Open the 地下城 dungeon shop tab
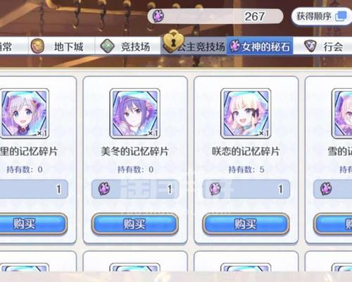The height and width of the screenshot is (282, 352). (x=61, y=46)
